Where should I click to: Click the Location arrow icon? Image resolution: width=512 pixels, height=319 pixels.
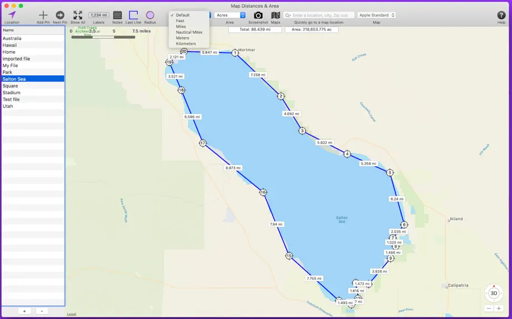(x=12, y=14)
